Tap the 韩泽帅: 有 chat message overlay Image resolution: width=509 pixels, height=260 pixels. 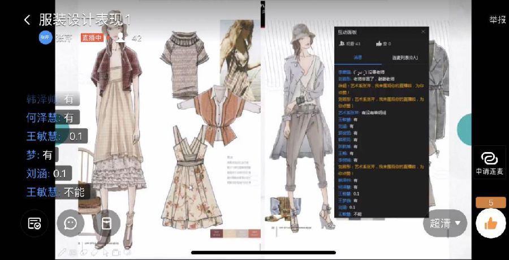click(51, 99)
